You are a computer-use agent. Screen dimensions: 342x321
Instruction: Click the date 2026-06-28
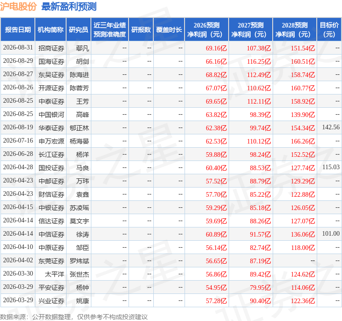pyautogui.click(x=18, y=154)
